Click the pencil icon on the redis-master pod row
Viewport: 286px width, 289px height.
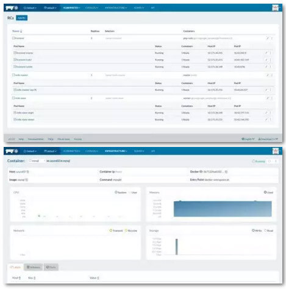click(266, 90)
